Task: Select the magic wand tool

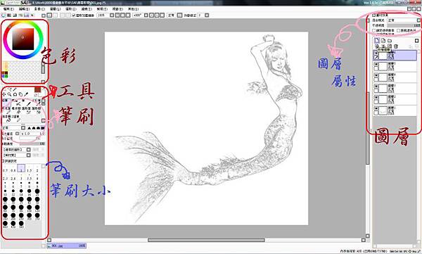Action: (15, 89)
